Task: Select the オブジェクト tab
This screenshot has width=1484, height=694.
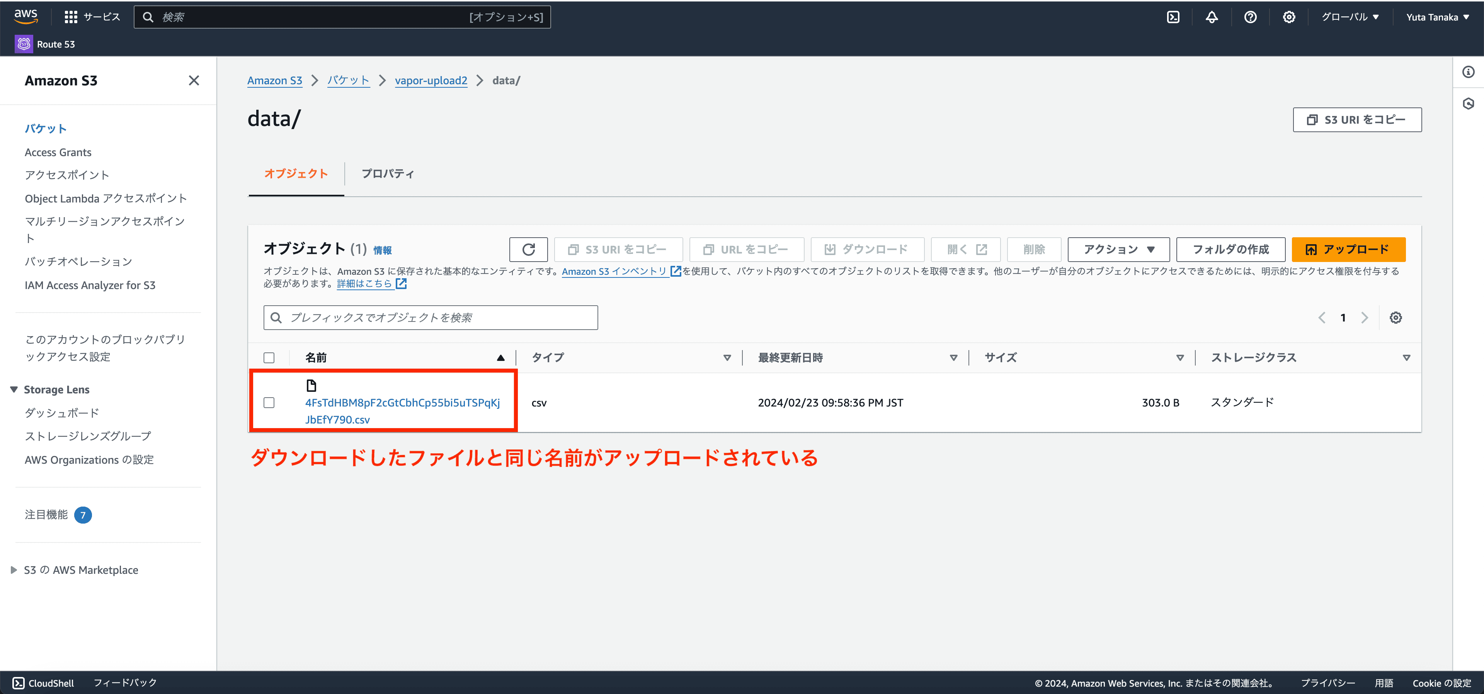Action: coord(296,174)
